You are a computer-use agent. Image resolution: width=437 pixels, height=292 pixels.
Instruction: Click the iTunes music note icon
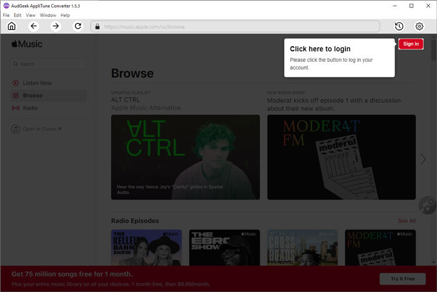point(16,129)
